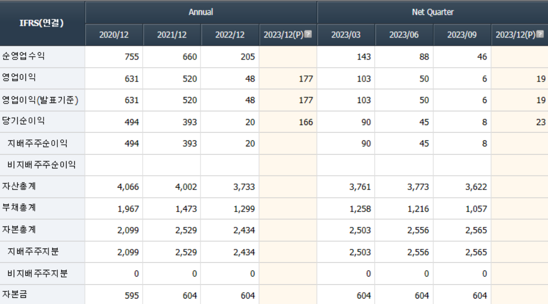Click the 부채총계 row label
548x304 pixels.
tap(19, 208)
